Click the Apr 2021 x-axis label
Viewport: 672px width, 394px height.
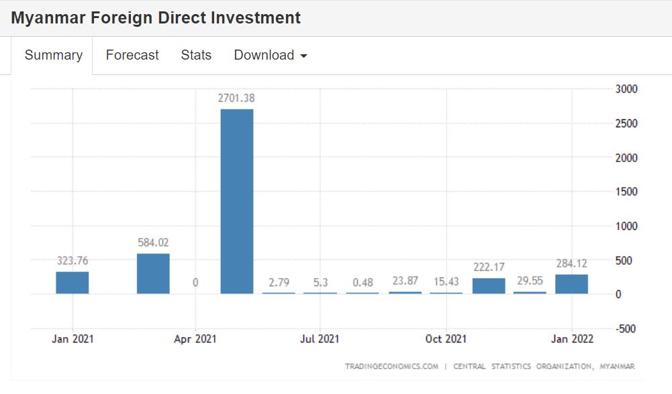(195, 338)
